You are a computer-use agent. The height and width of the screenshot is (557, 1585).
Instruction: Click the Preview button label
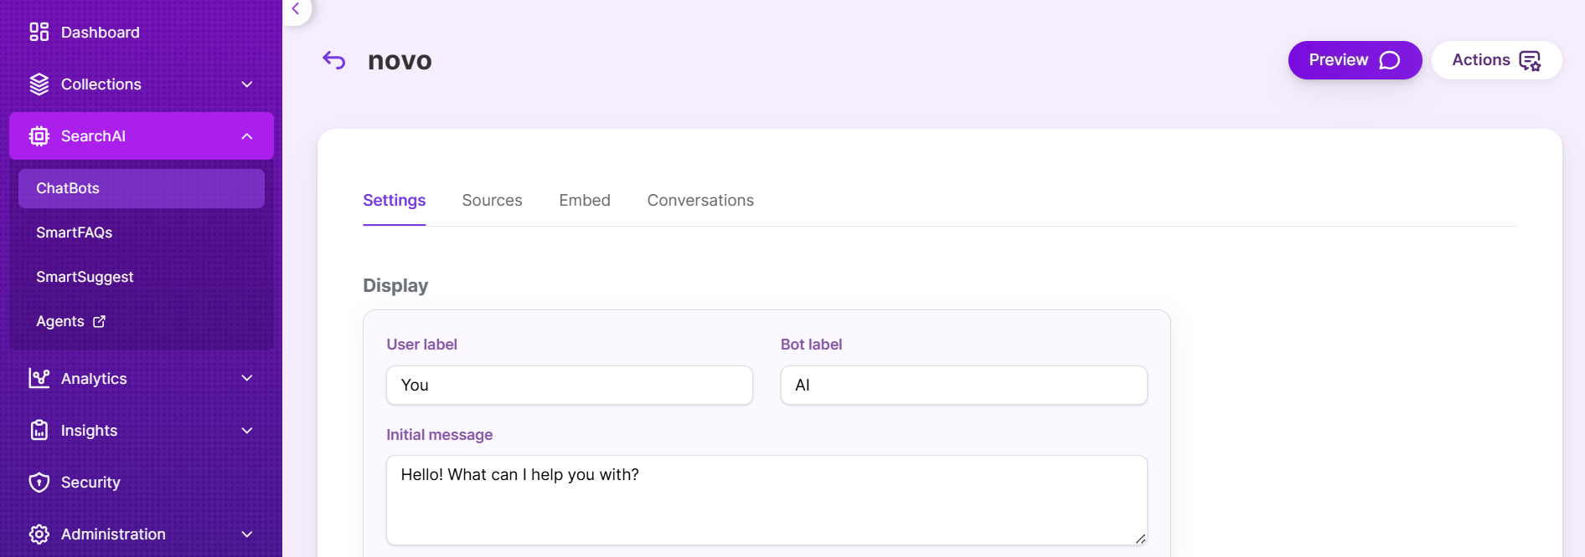click(x=1338, y=60)
